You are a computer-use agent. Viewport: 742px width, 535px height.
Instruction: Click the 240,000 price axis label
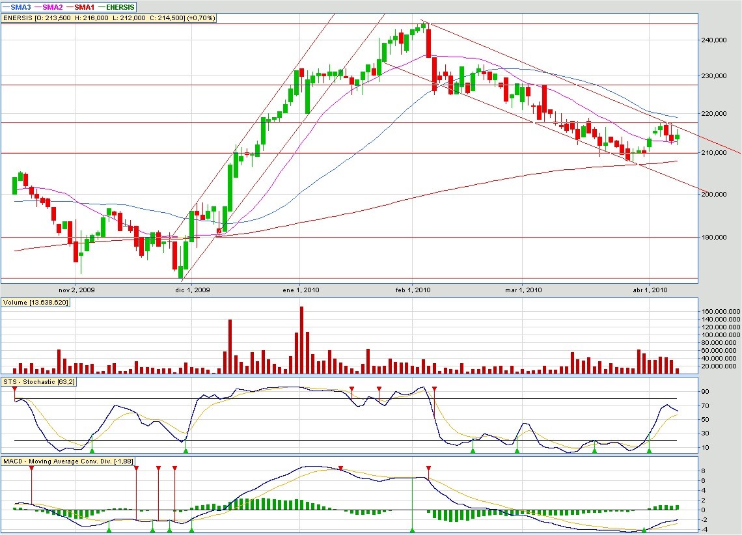pyautogui.click(x=715, y=40)
